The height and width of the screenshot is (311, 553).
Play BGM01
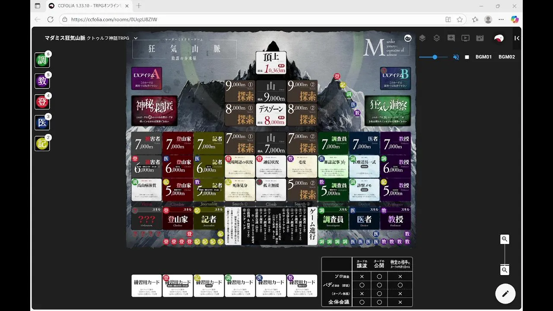click(483, 57)
